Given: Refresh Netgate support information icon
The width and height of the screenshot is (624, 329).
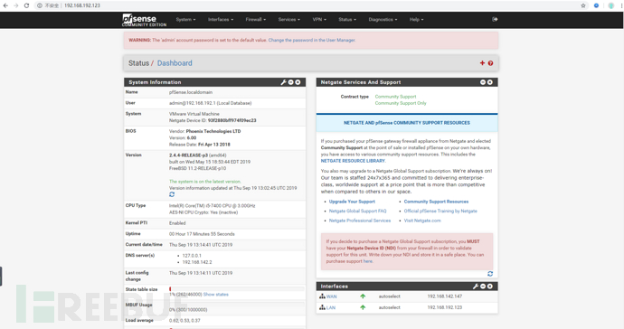Looking at the screenshot, I should point(490,274).
